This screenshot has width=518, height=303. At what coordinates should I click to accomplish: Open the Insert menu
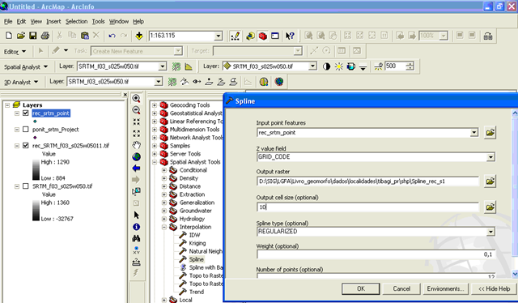point(53,22)
